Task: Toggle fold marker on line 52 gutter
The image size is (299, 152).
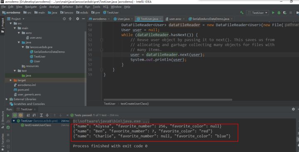Action: coord(102,40)
